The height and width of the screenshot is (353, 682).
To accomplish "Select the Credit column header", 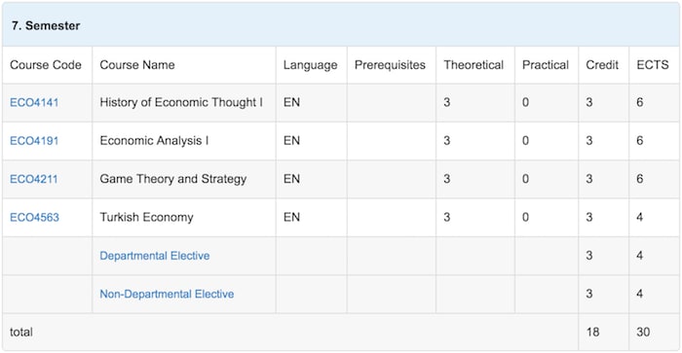I will pyautogui.click(x=602, y=65).
